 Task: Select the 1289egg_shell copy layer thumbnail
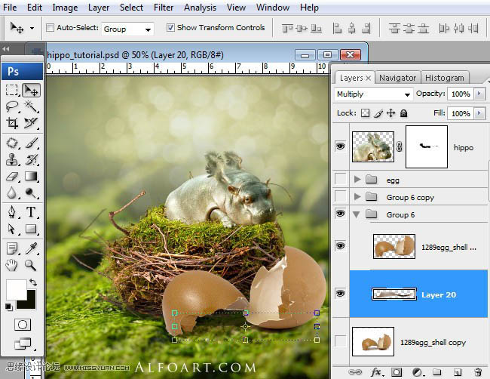[372, 342]
